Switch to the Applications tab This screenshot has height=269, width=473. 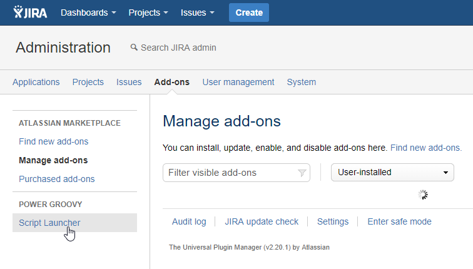pos(36,82)
